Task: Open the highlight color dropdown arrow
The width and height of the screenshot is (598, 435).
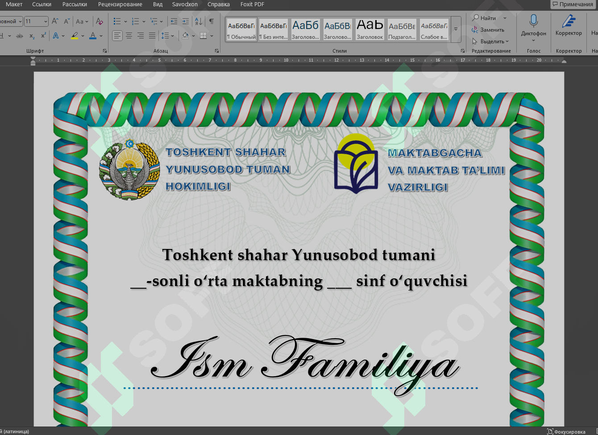Action: click(83, 36)
